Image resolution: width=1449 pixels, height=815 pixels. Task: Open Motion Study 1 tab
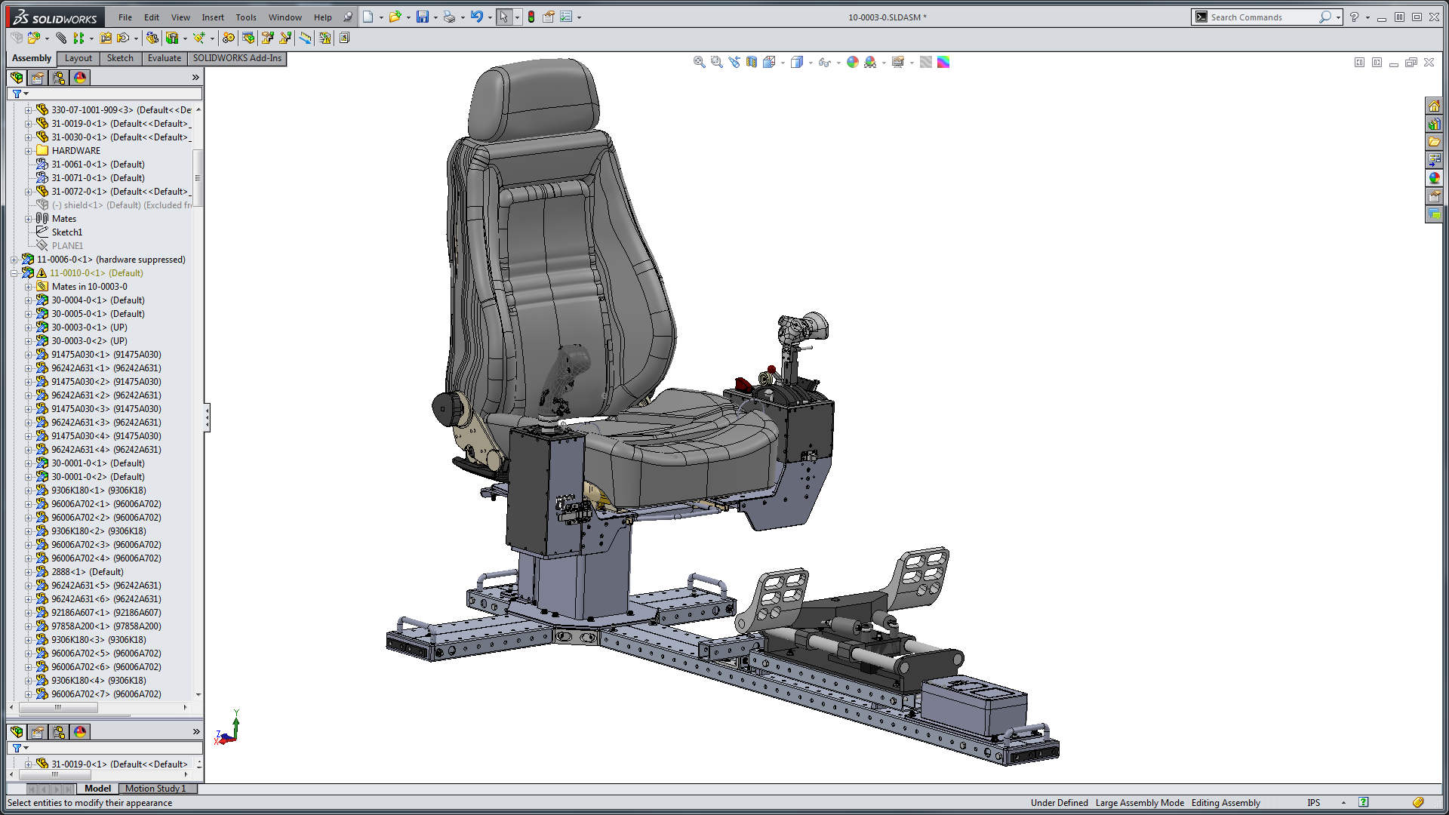click(155, 788)
